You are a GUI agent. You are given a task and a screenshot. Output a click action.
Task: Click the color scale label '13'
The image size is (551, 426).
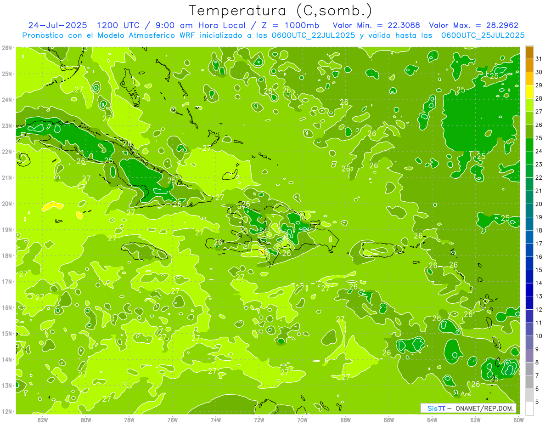click(x=539, y=296)
